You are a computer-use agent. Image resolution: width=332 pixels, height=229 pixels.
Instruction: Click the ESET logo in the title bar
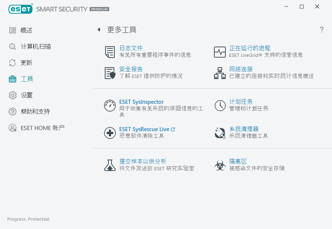21,9
